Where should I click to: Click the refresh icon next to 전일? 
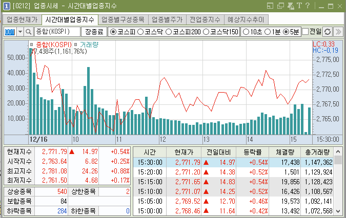coord(328,32)
